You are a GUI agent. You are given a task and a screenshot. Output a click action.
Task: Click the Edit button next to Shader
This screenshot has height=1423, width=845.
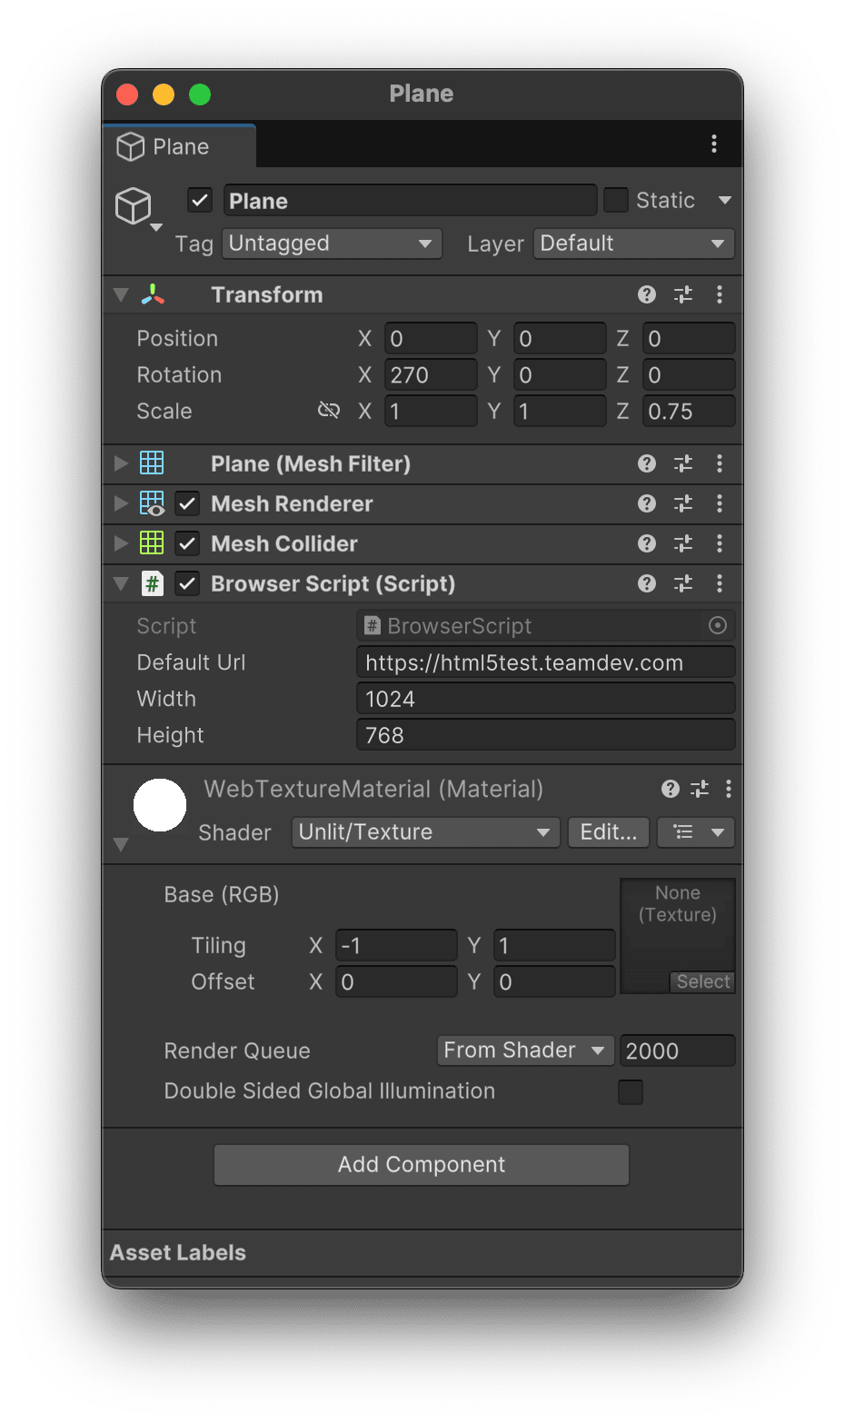click(x=608, y=831)
